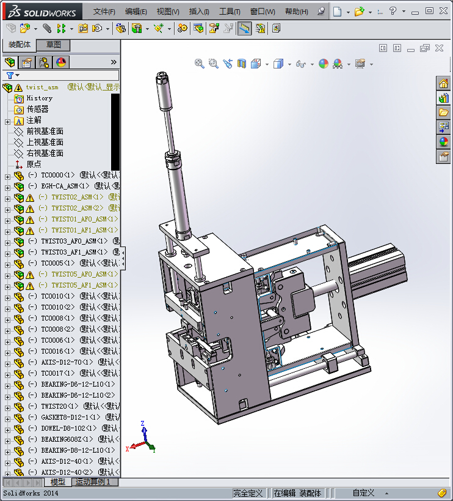Click the filter text input field
The height and width of the screenshot is (501, 453).
click(70, 75)
